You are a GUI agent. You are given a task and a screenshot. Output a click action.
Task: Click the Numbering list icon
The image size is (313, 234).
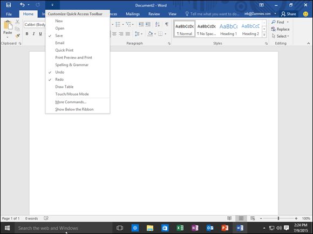click(118, 24)
